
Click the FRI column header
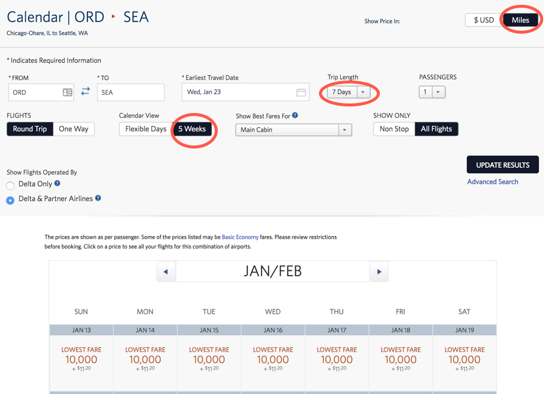[x=401, y=312]
